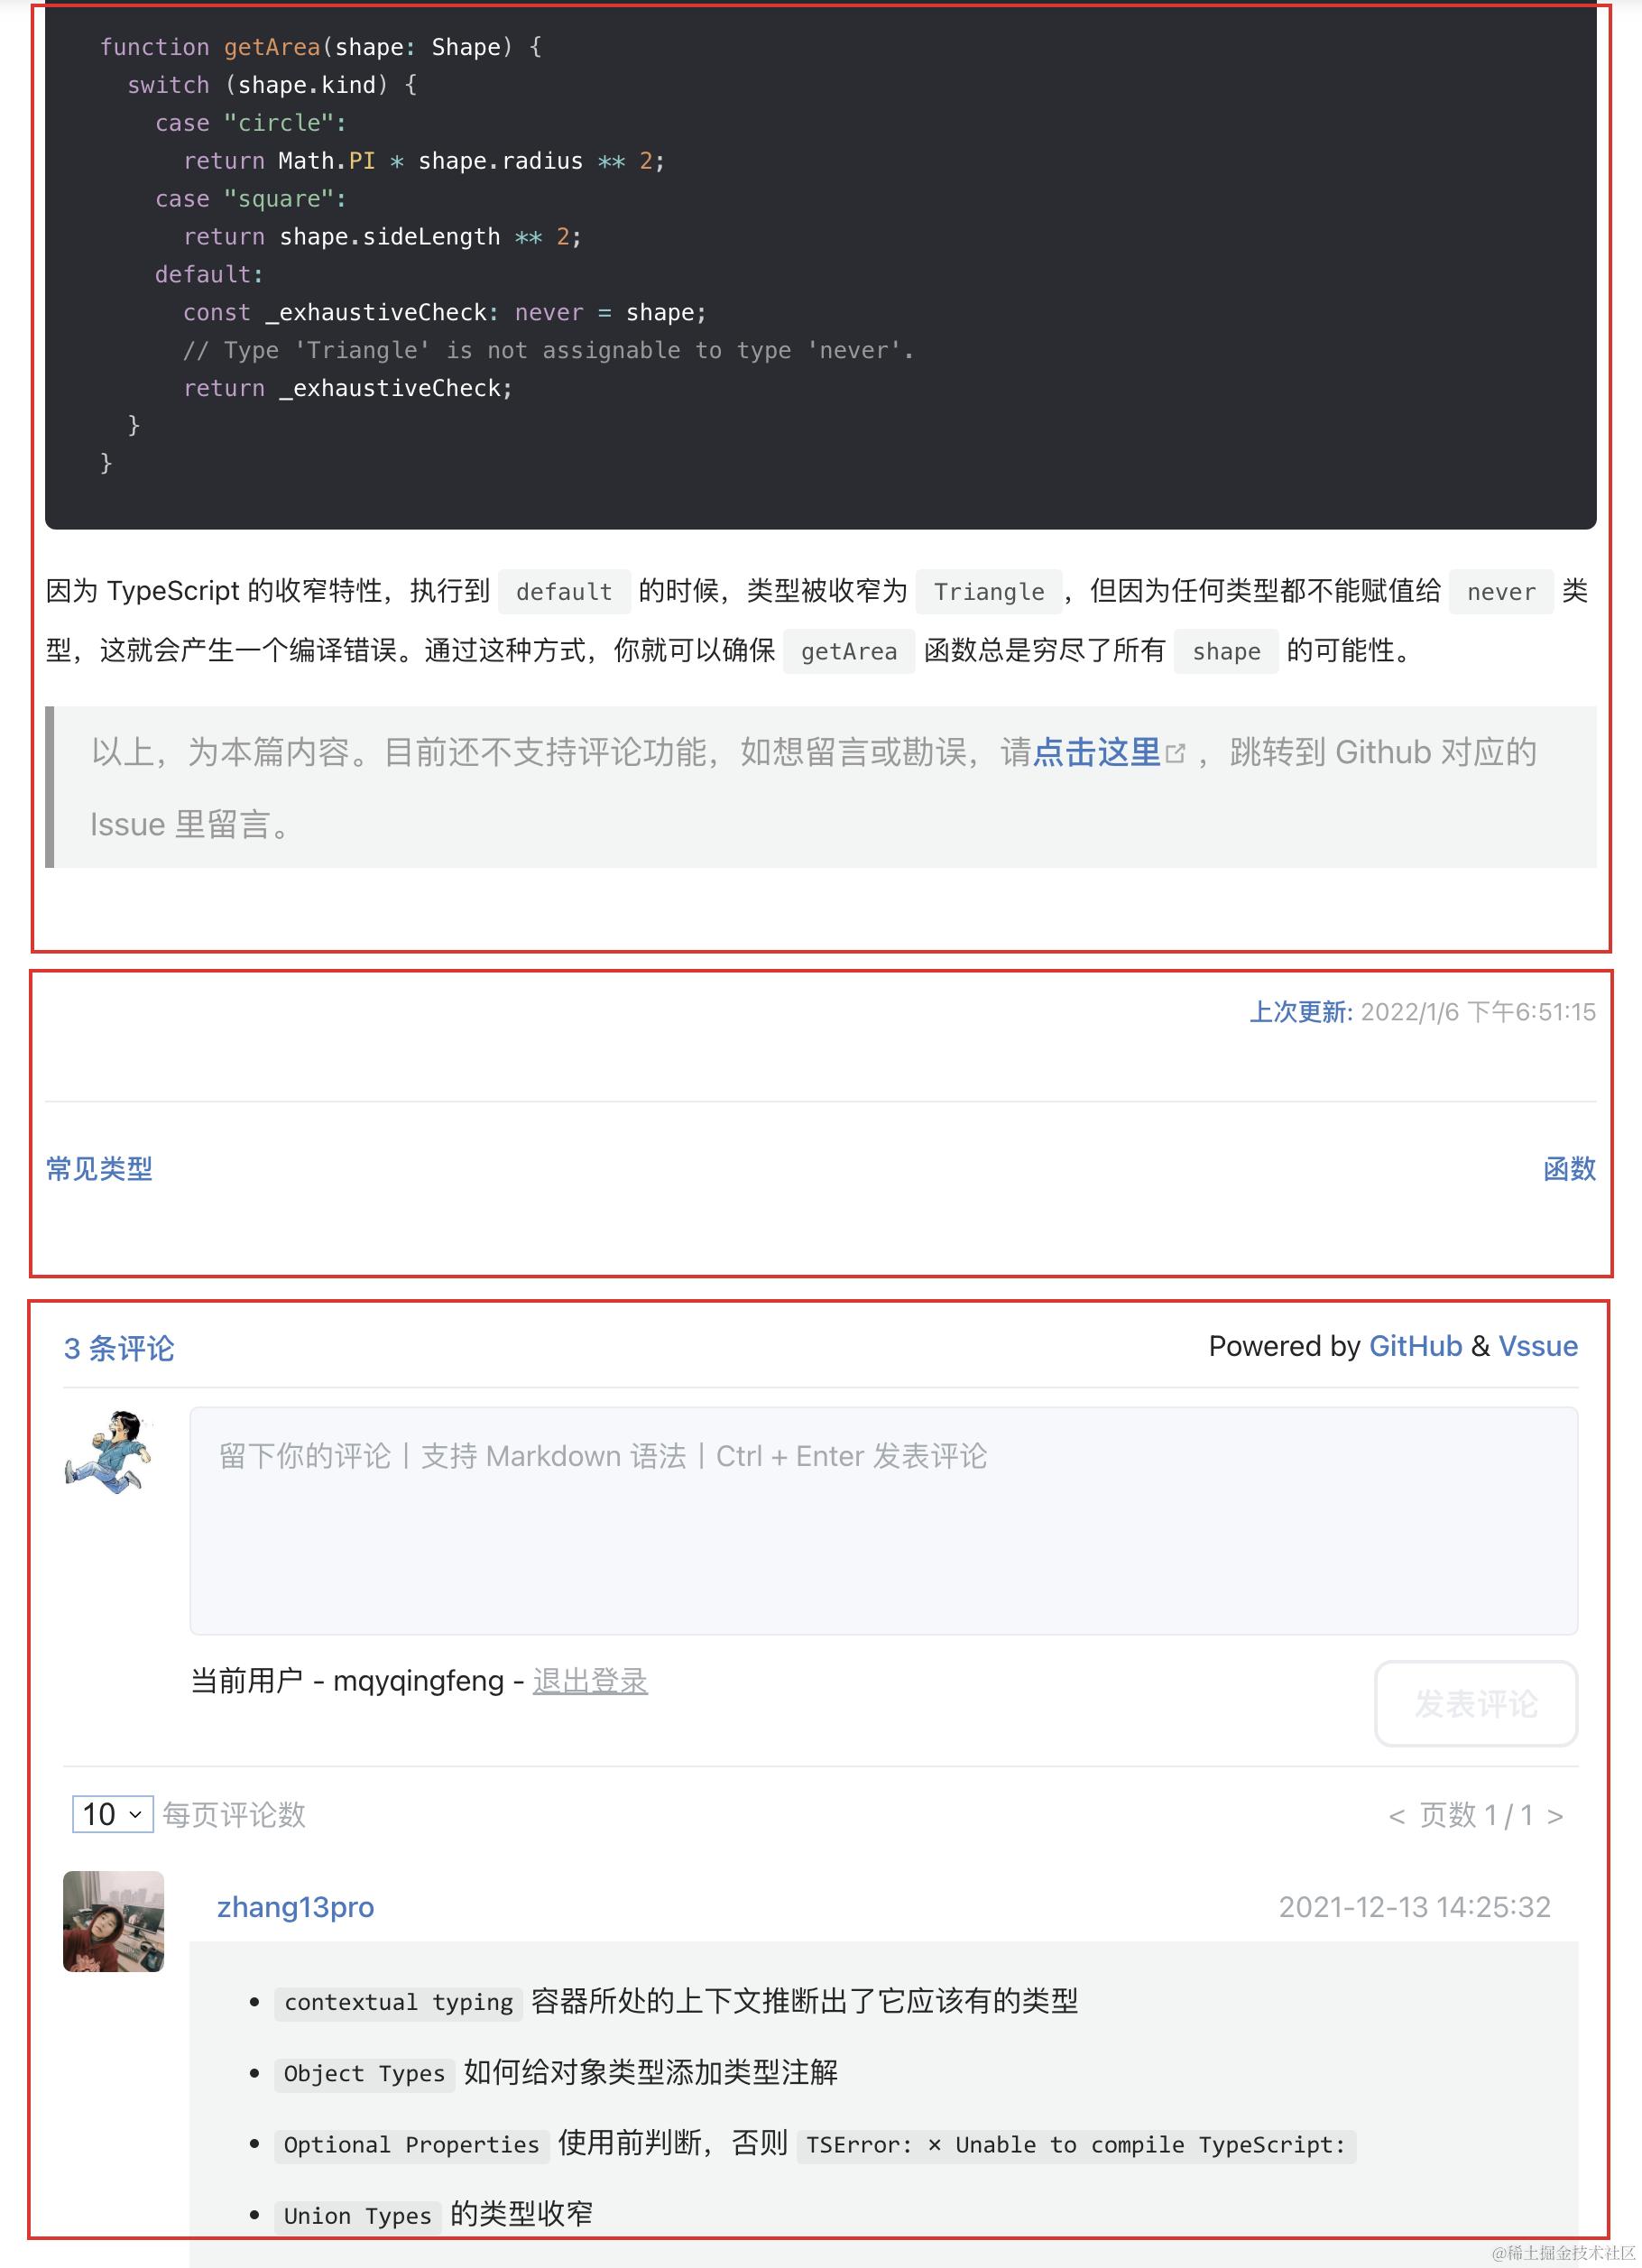1642x2268 pixels.
Task: Open the GitHub link in Powered by
Action: click(x=1415, y=1346)
